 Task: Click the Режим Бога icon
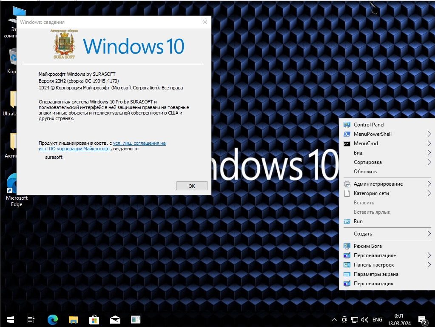coord(347,246)
